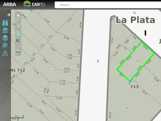The height and width of the screenshot is (121, 161).
Task: Click the 8.75 dimension label
Action: [x=33, y=60]
